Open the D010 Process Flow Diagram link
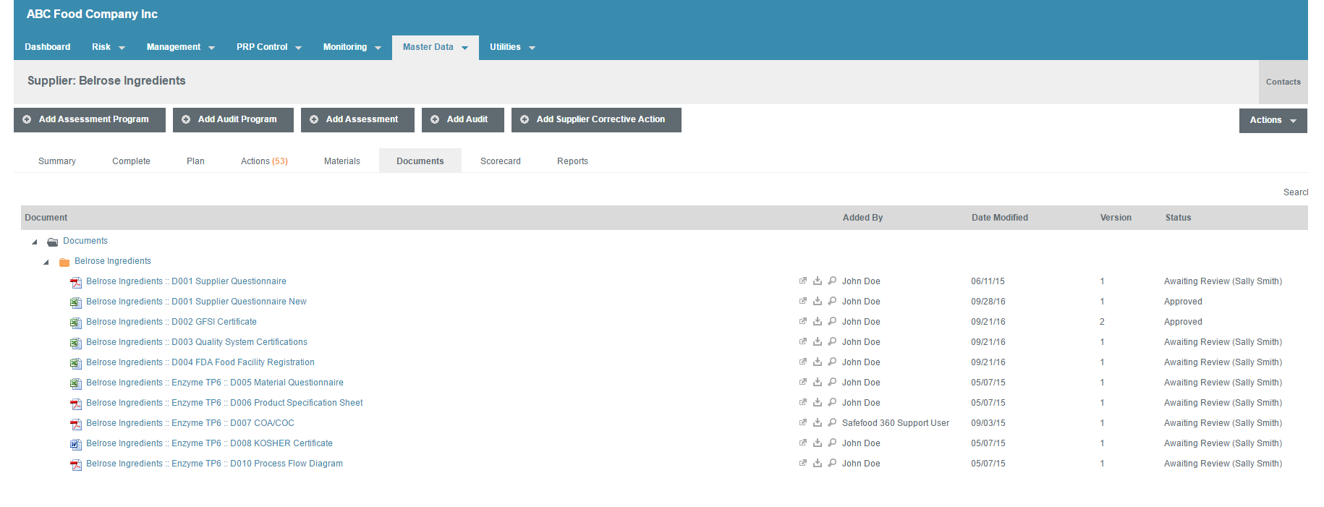This screenshot has width=1324, height=507. (x=214, y=464)
